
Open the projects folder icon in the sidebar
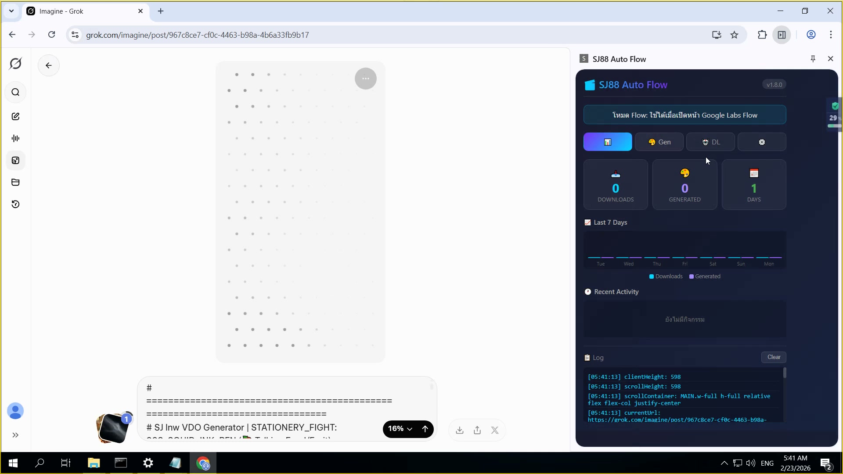pyautogui.click(x=15, y=182)
